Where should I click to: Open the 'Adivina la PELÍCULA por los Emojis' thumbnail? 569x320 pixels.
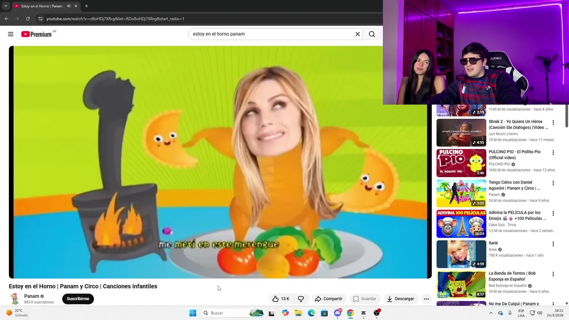461,224
